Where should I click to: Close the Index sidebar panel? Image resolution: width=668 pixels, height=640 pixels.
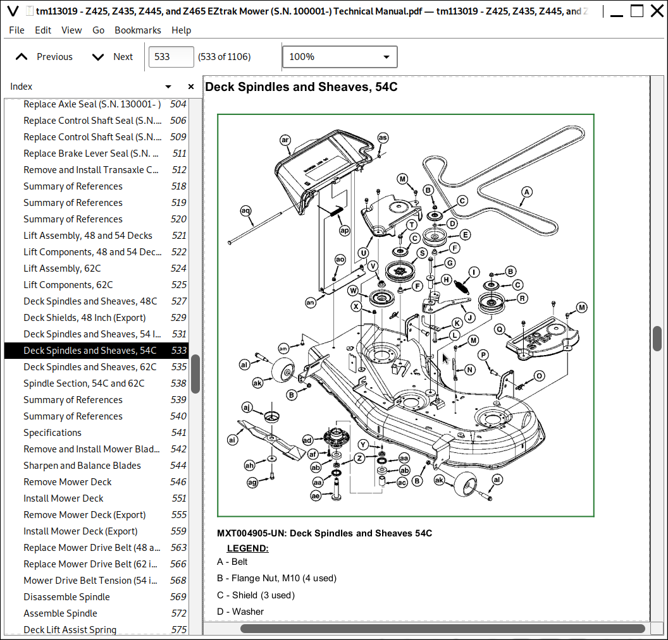191,87
